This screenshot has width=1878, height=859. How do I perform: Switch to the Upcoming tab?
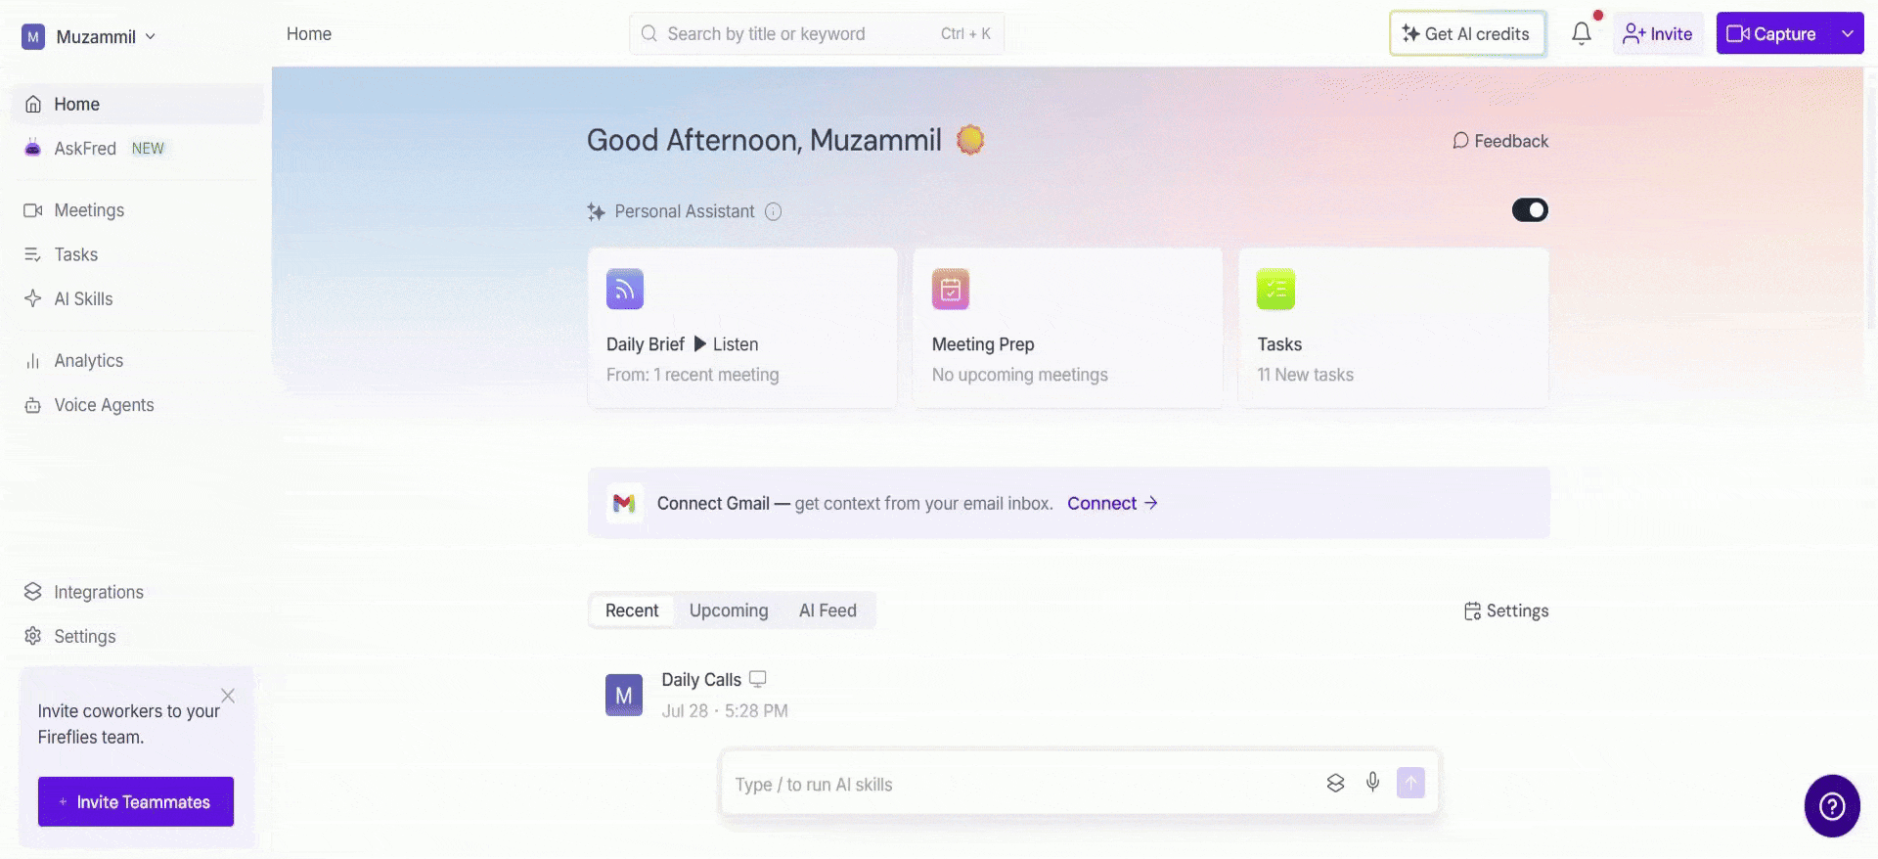[x=729, y=610]
